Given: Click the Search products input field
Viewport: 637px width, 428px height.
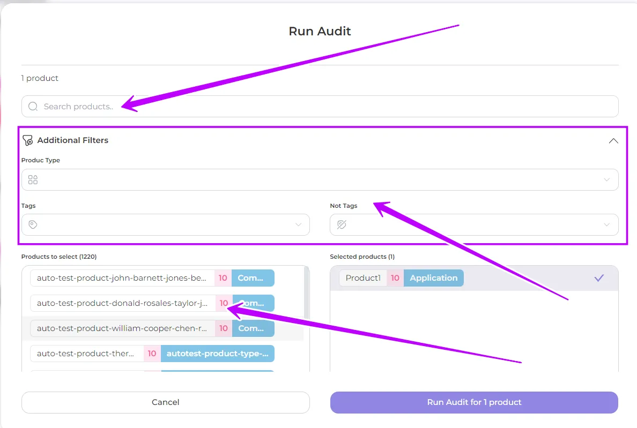Looking at the screenshot, I should [322, 107].
